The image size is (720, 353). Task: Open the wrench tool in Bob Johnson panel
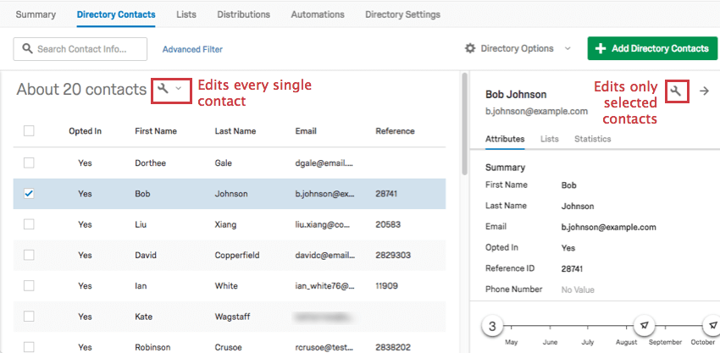(x=675, y=91)
